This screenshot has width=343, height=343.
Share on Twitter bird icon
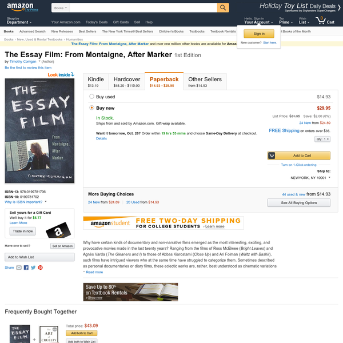(33, 268)
